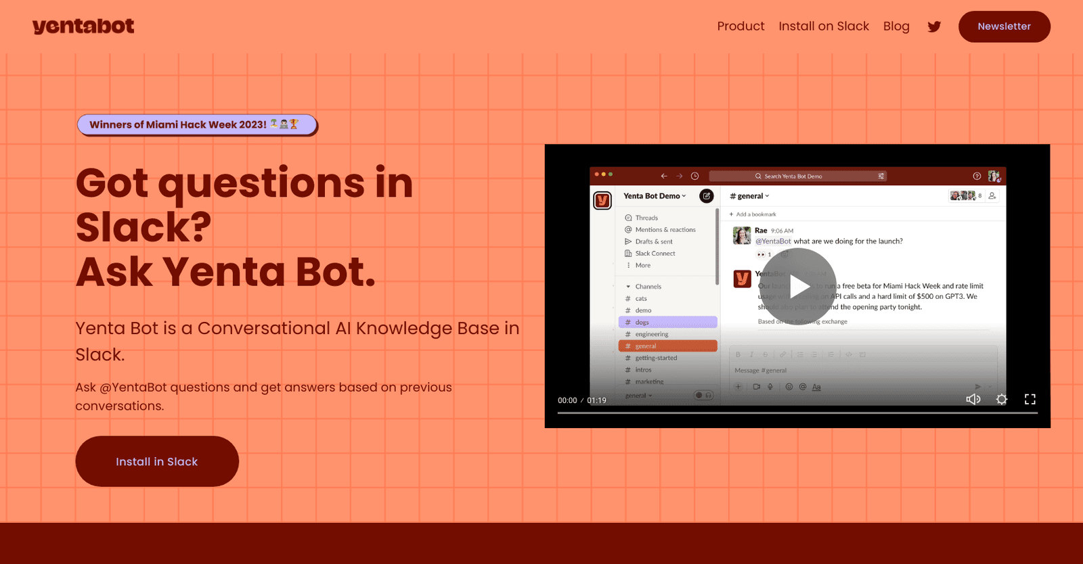Click the plus attach icon in composer
Viewport: 1083px width, 564px height.
click(738, 387)
